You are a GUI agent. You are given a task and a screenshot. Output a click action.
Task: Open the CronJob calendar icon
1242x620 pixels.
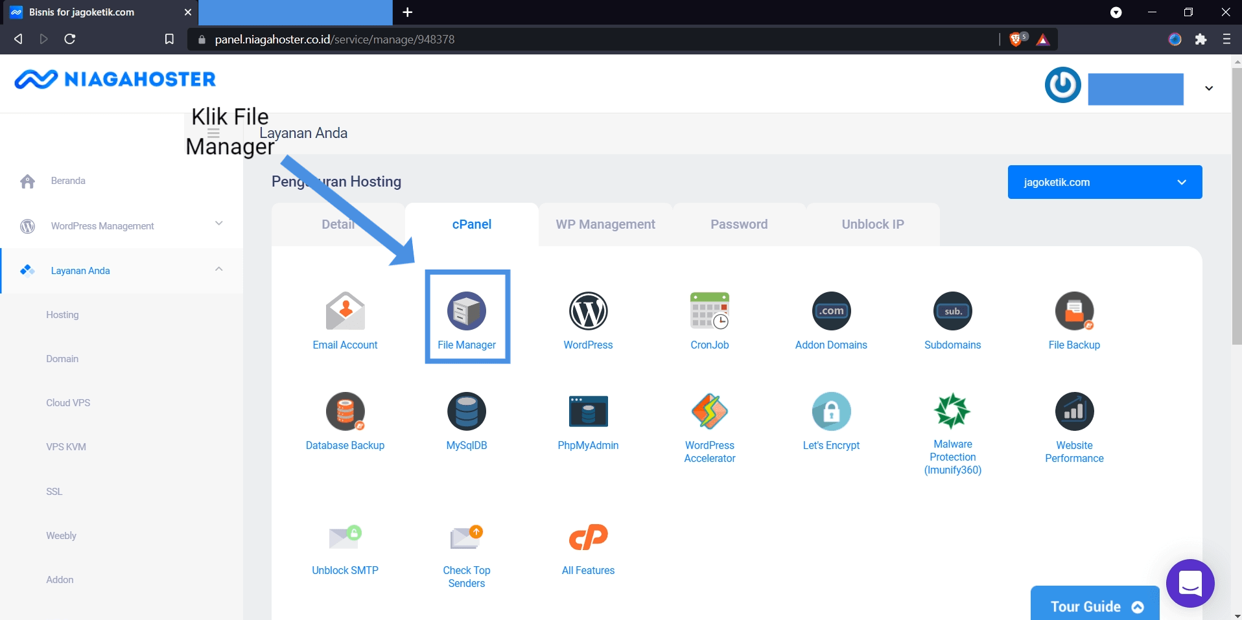click(x=709, y=312)
